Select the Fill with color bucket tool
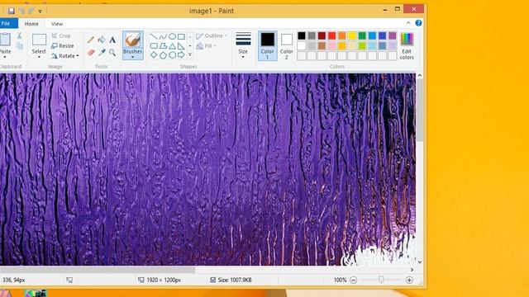 tap(102, 40)
